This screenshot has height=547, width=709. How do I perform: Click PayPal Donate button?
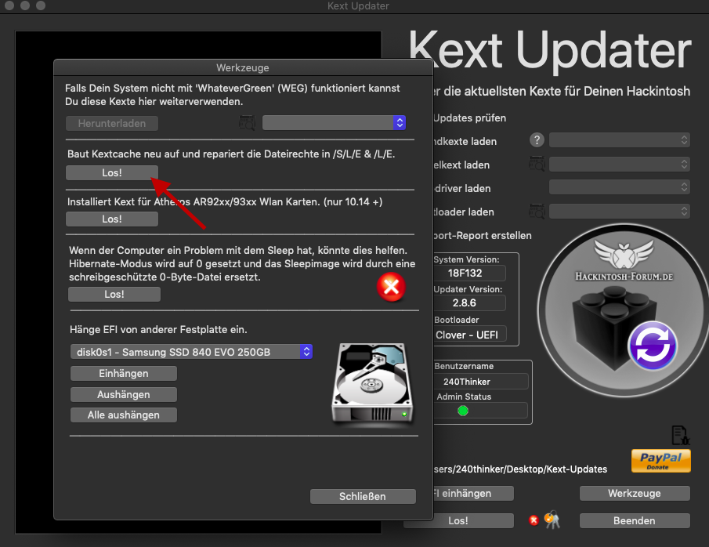[660, 461]
